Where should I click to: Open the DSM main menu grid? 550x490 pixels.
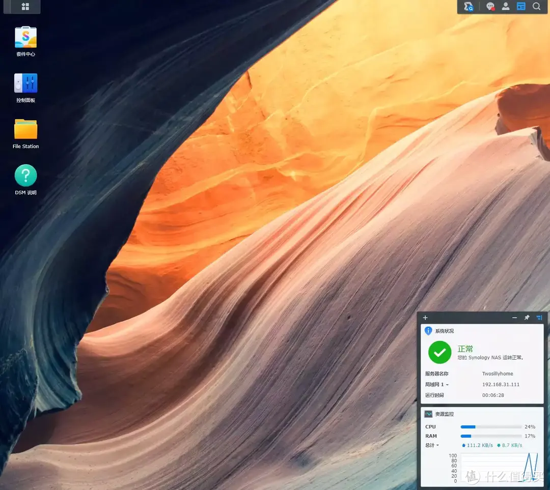click(25, 6)
